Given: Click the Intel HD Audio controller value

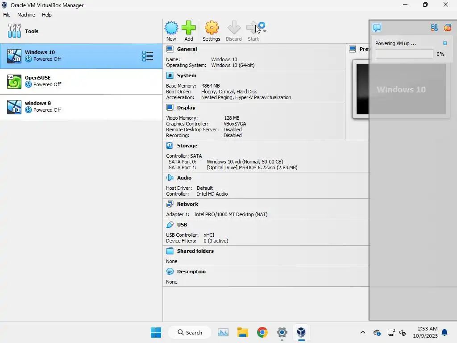Looking at the screenshot, I should tap(212, 194).
